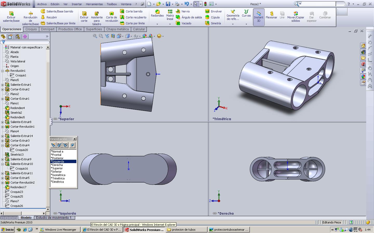Viewport: 374px width, 233px height.
Task: Select *Izquierda in the orientation list
Action: point(63,162)
